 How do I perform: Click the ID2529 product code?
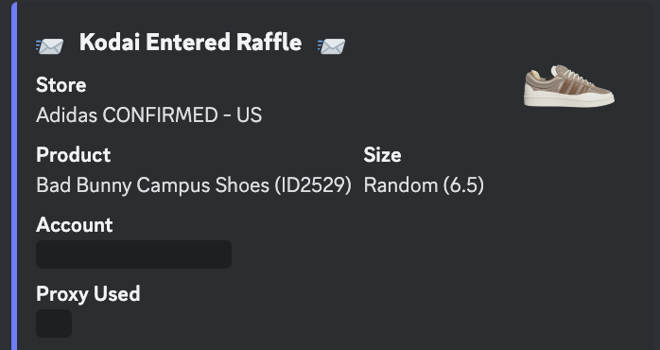click(313, 185)
